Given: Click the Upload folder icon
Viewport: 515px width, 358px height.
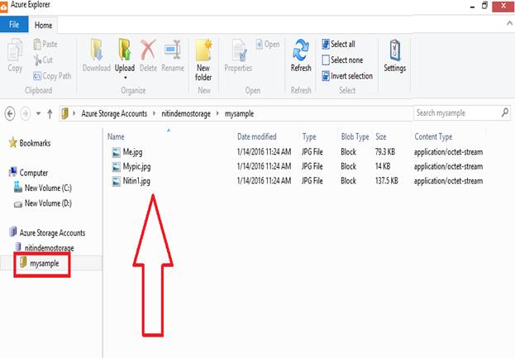Looking at the screenshot, I should (125, 50).
